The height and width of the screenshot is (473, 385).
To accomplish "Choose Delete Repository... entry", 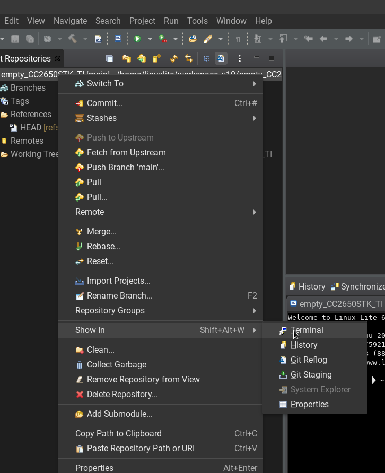I will coord(161,395).
